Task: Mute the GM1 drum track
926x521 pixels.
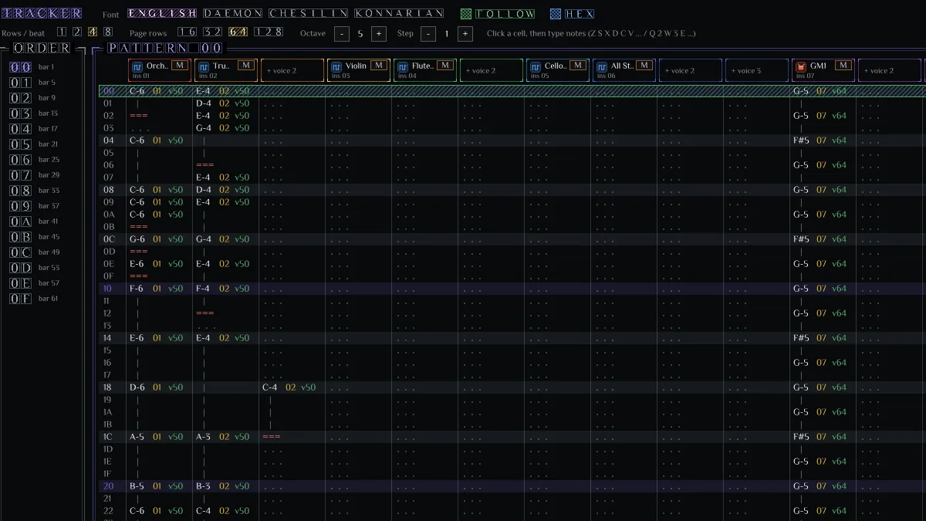Action: click(x=843, y=66)
